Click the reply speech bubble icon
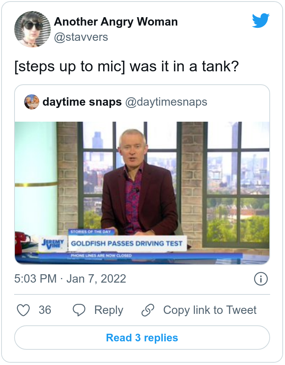This screenshot has height=365, width=285. tap(79, 310)
